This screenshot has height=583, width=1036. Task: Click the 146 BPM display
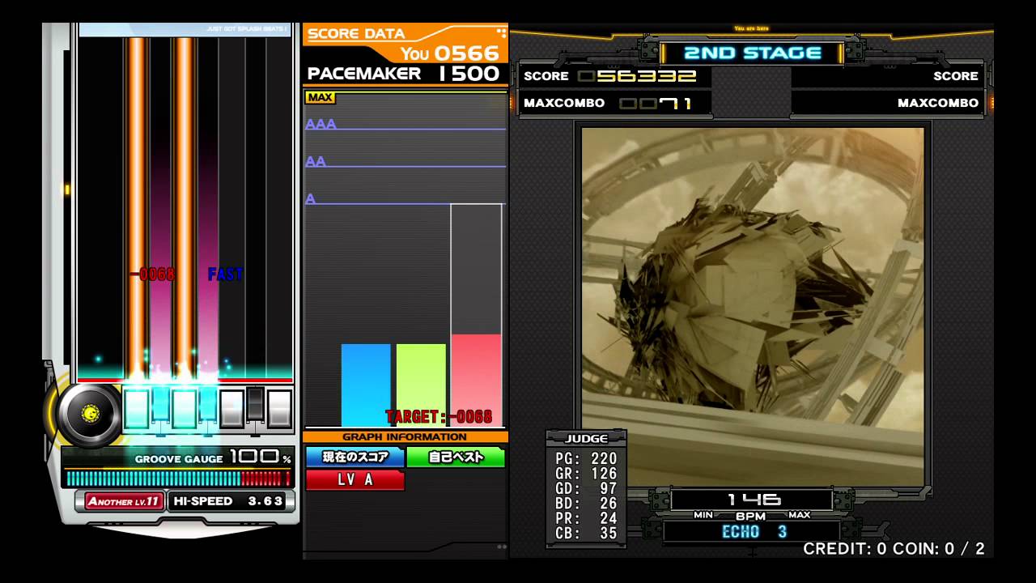point(752,499)
